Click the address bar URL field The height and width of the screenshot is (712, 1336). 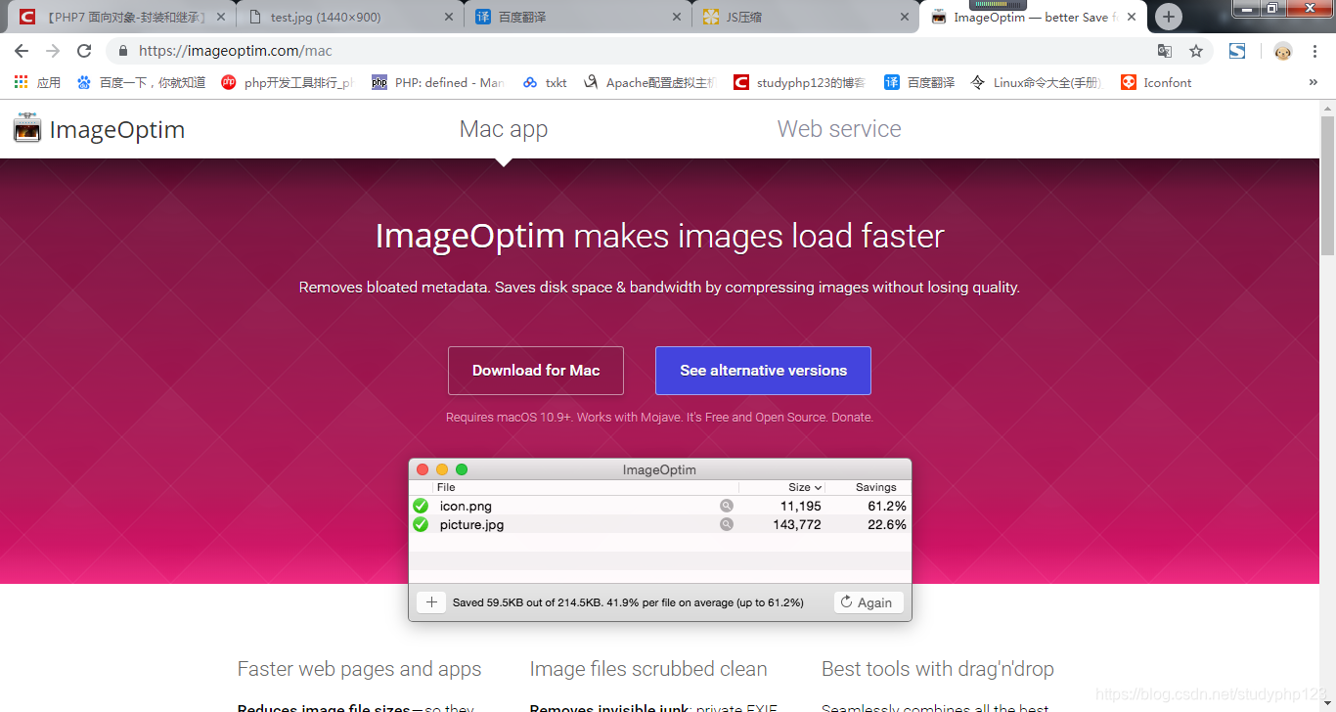pyautogui.click(x=626, y=51)
